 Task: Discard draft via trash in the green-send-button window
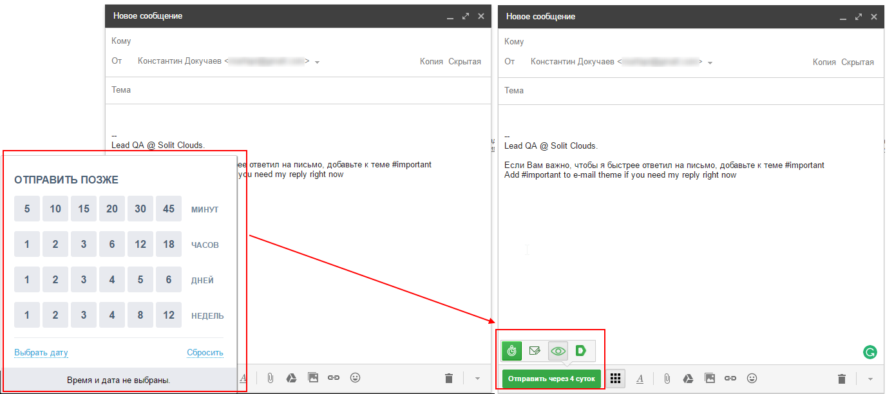[842, 379]
